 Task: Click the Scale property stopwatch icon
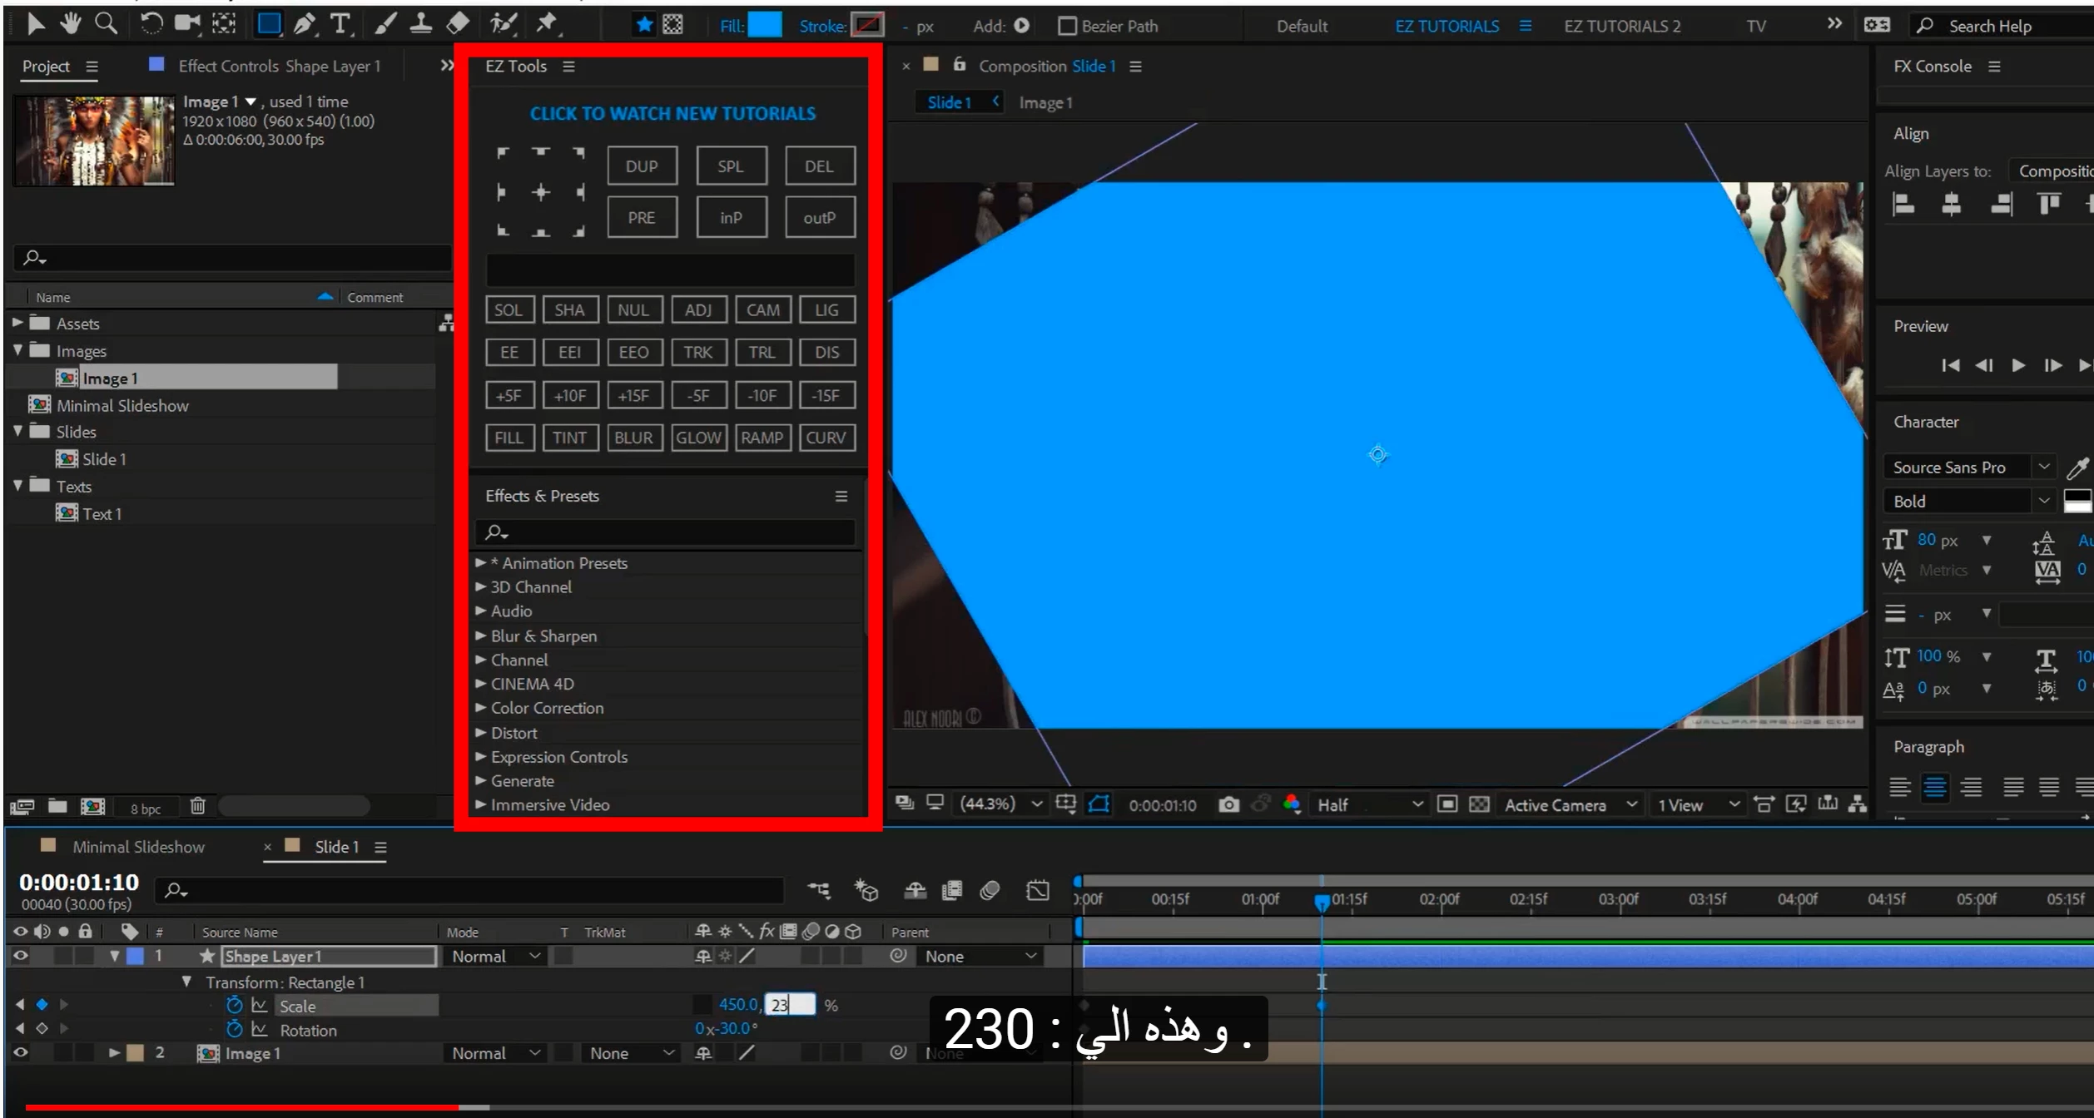click(x=235, y=1005)
